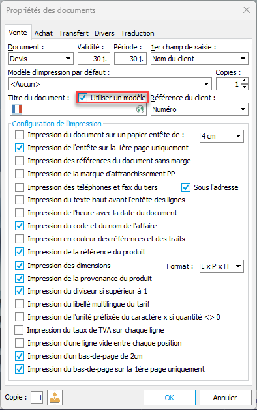This screenshot has width=257, height=410.
Task: Enable Impression du taux de TVA sur chaque ligne
Action: (19, 330)
